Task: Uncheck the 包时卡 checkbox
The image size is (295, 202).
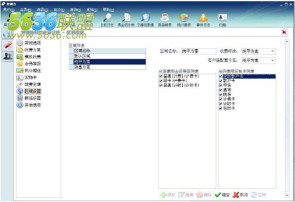Action: click(221, 108)
